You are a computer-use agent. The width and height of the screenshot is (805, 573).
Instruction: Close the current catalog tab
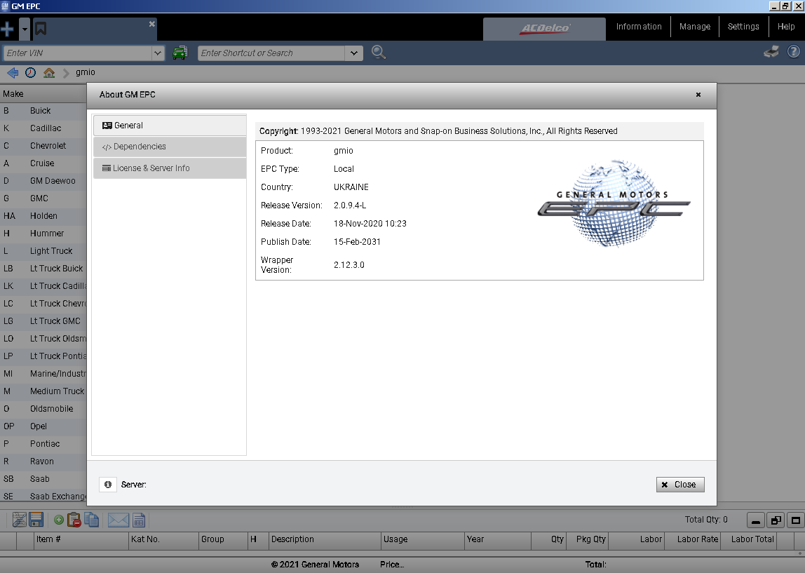pos(152,24)
